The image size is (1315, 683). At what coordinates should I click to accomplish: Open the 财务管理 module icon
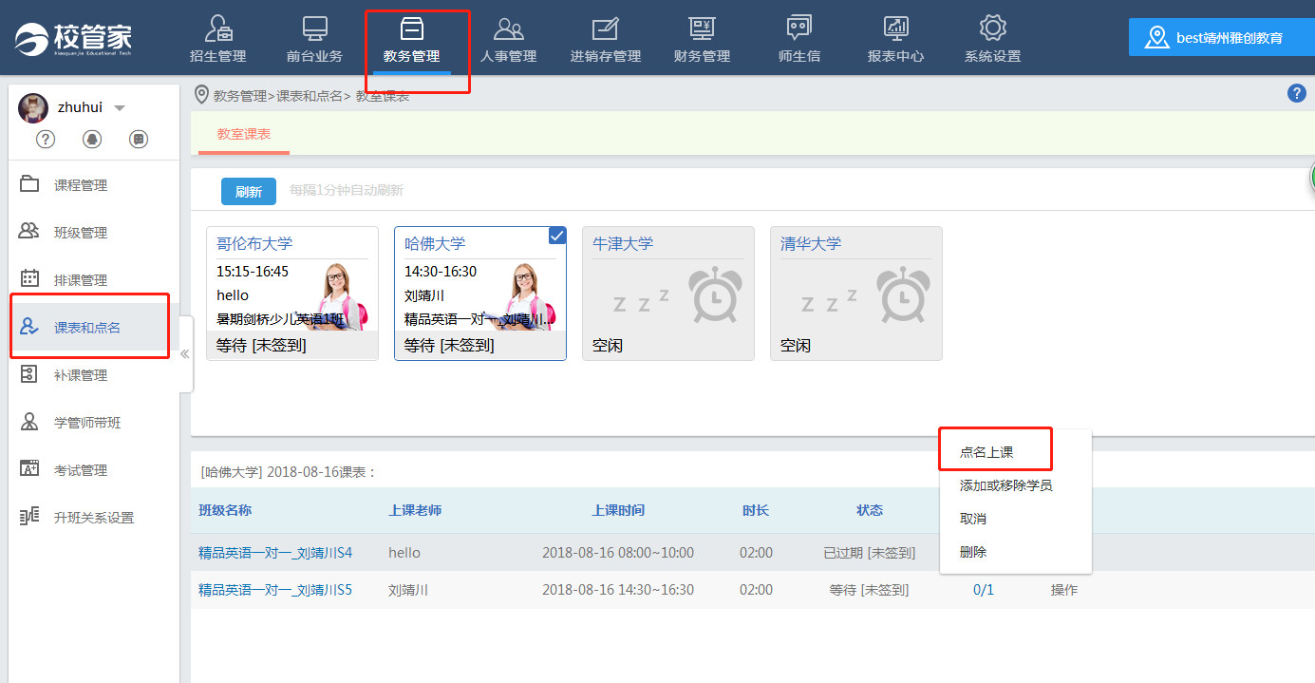pos(702,28)
